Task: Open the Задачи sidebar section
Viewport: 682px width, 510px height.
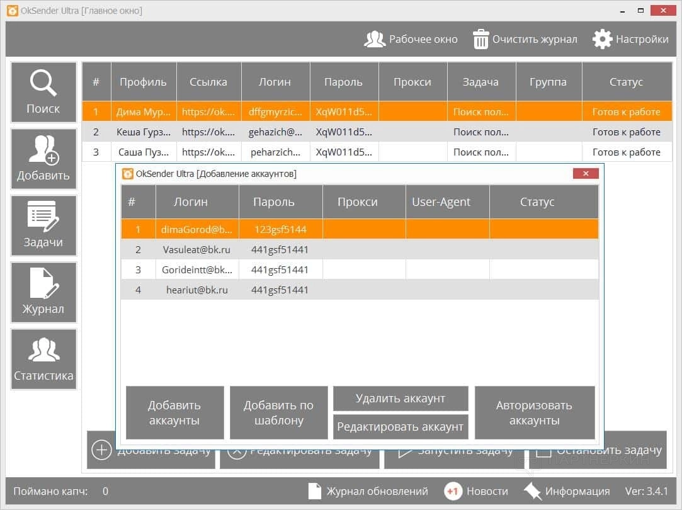Action: 43,225
